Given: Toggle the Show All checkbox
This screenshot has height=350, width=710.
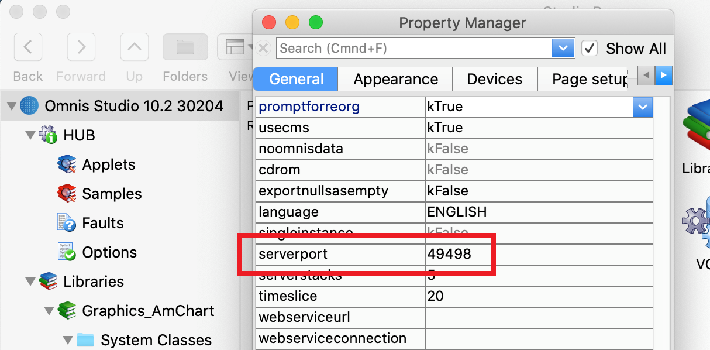Looking at the screenshot, I should (590, 48).
